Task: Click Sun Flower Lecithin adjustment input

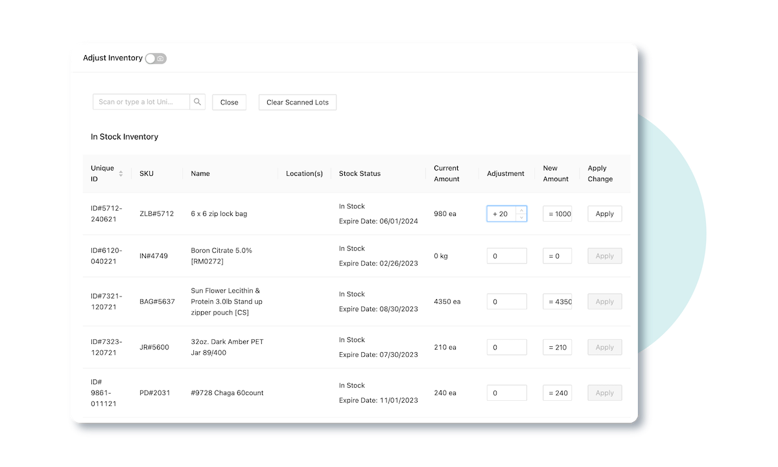Action: click(x=507, y=302)
